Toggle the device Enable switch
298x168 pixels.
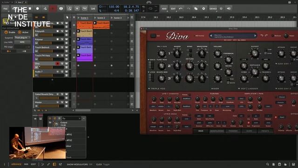pos(6,32)
